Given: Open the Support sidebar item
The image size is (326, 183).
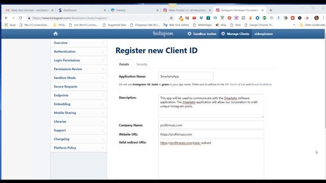Looking at the screenshot, I should click(x=79, y=130).
